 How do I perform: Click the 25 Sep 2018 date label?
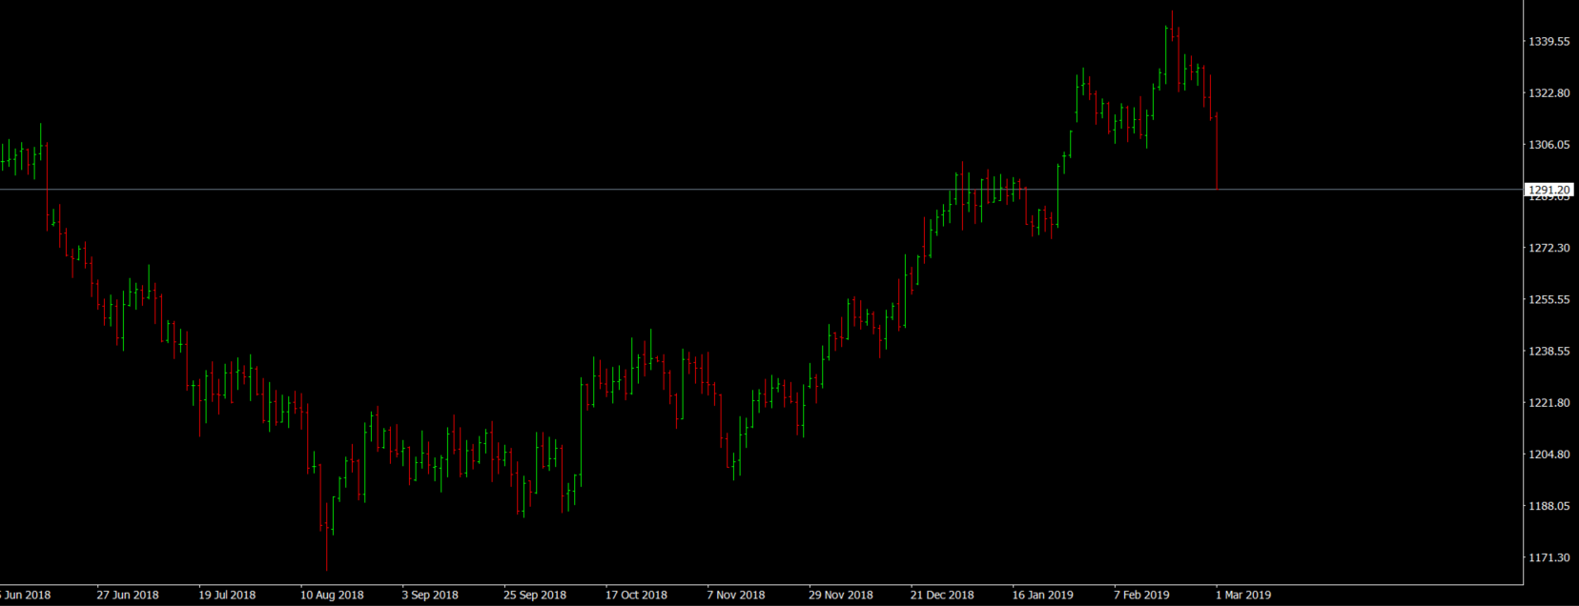pyautogui.click(x=535, y=595)
